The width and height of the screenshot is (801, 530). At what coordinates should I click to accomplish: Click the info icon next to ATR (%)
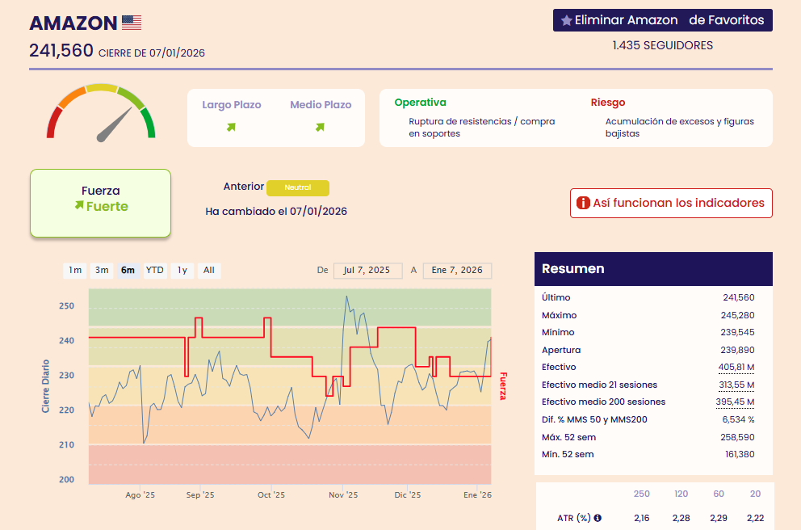(x=598, y=518)
